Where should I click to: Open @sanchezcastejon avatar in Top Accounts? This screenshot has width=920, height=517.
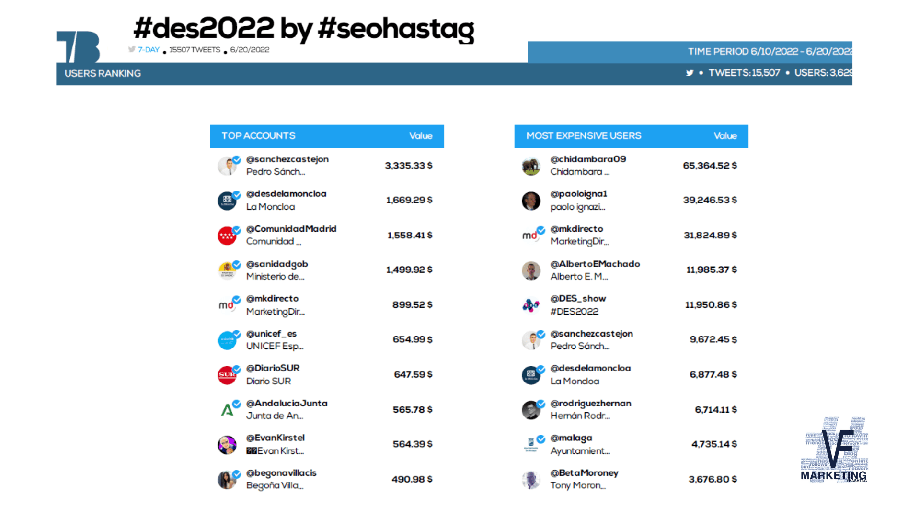tap(227, 166)
